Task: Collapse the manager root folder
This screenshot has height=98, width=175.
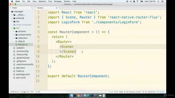Action: click(10, 11)
